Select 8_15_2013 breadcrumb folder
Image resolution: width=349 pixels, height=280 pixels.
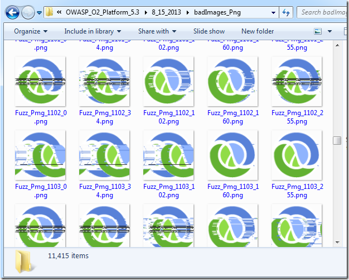click(x=166, y=12)
